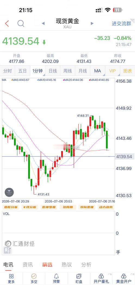Switch to 分时 chart tab

[x=8, y=71]
